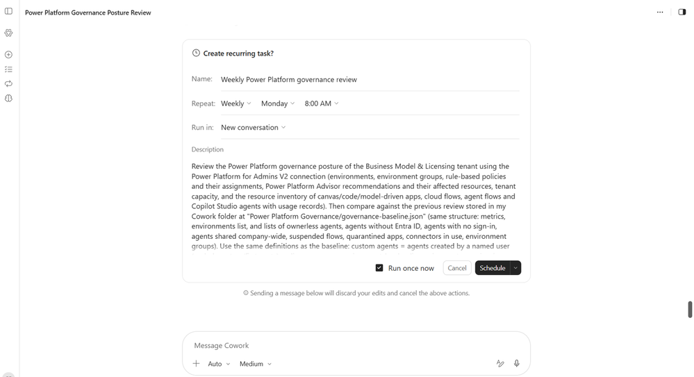Click the Cancel button
The height and width of the screenshot is (377, 694).
coord(457,268)
